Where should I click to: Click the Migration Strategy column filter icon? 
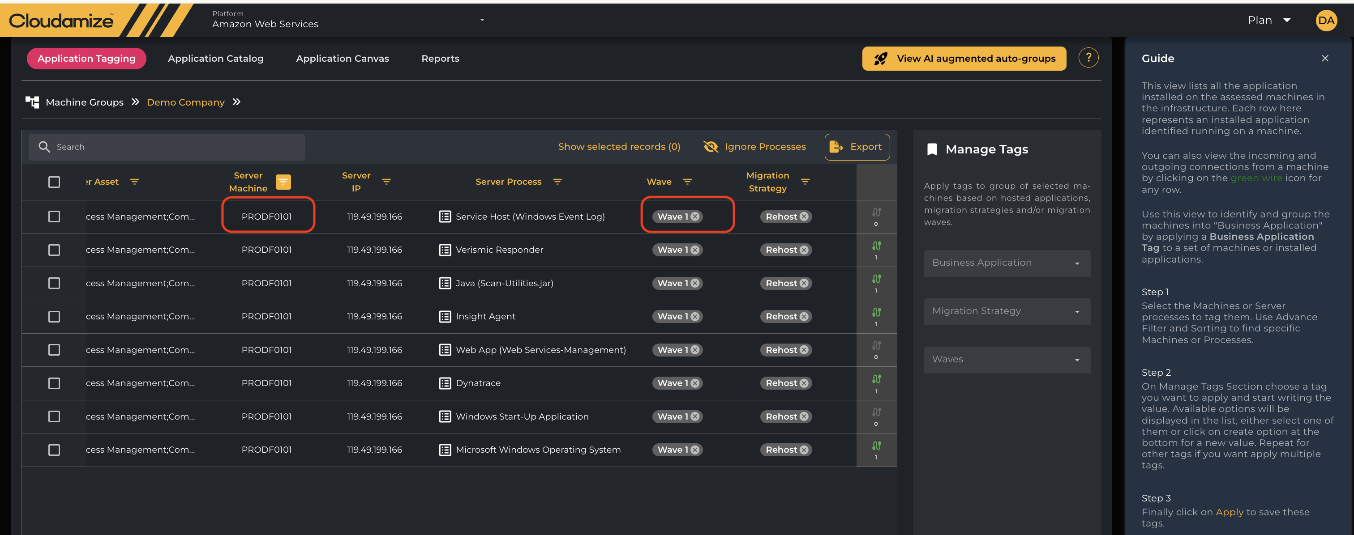tap(805, 182)
